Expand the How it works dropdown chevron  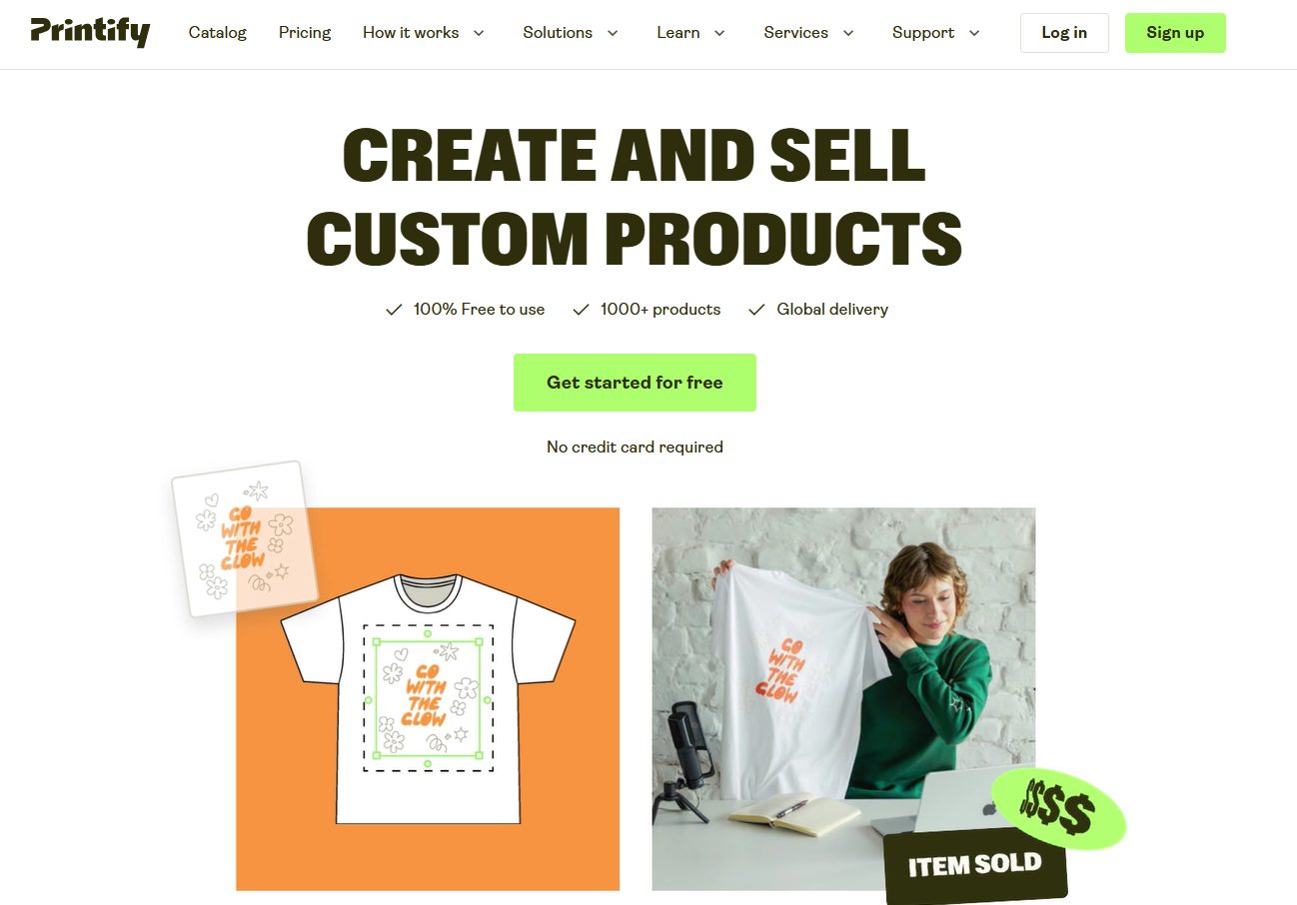[x=479, y=33]
